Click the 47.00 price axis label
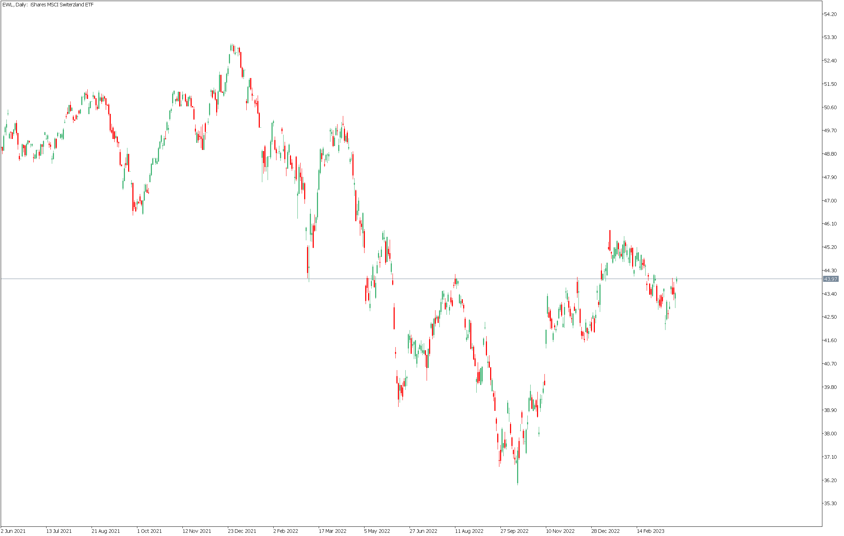This screenshot has width=844, height=536. tap(830, 201)
